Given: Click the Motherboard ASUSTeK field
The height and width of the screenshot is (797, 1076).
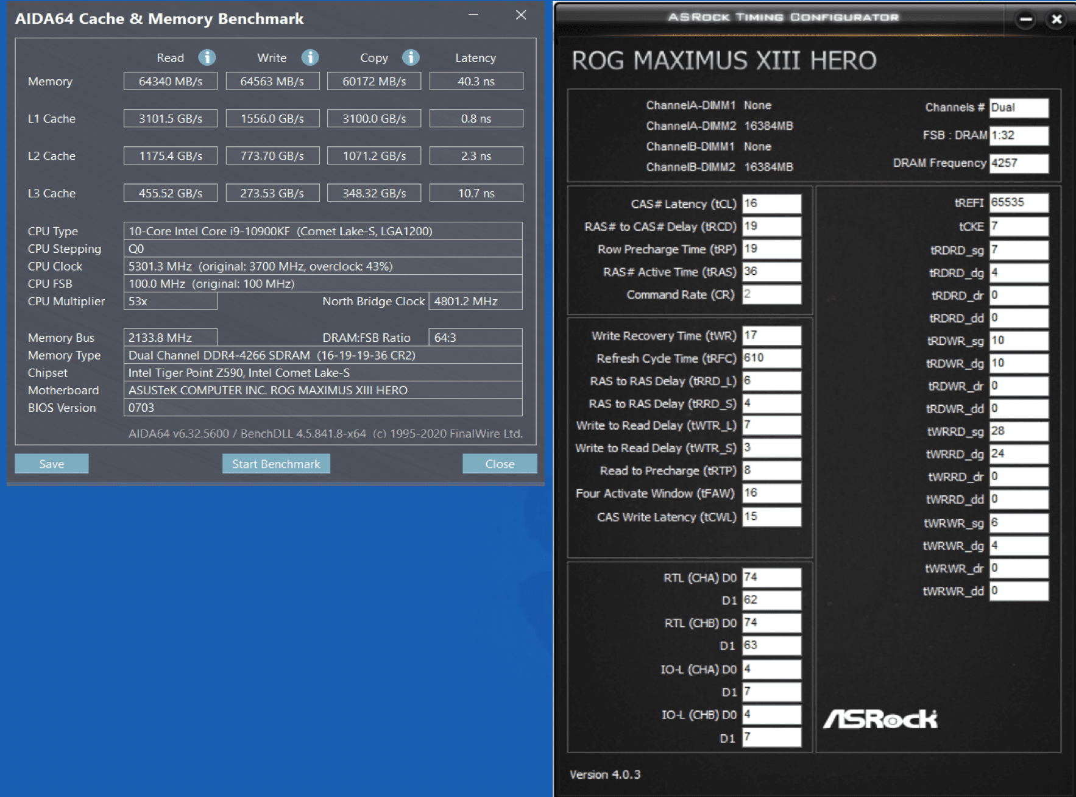Looking at the screenshot, I should (x=323, y=390).
